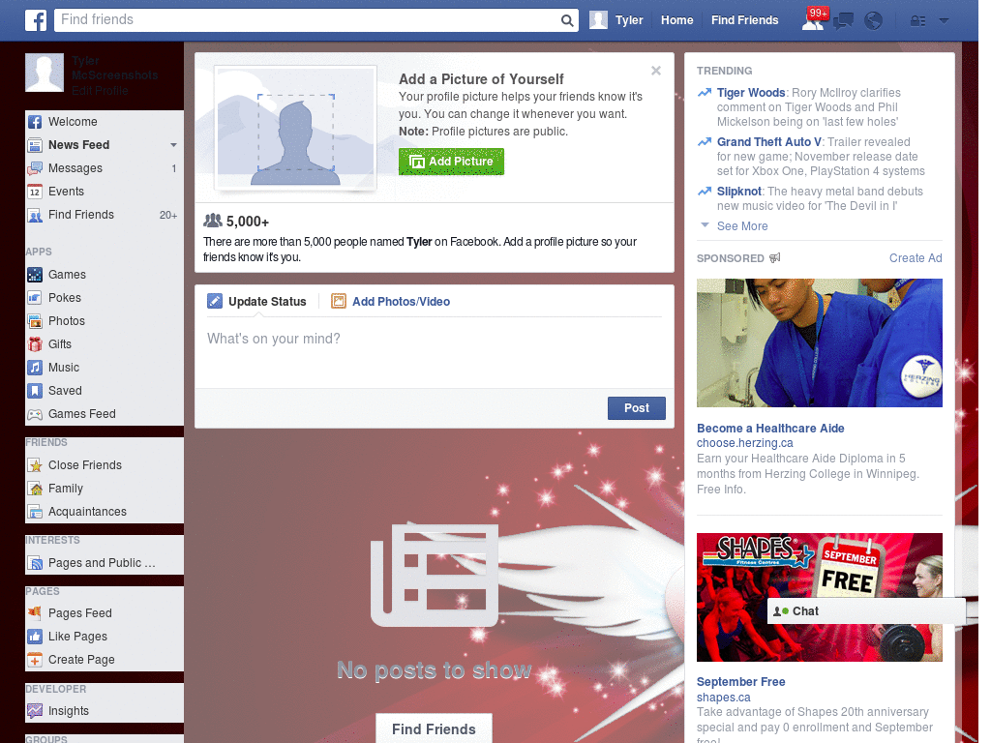
Task: Dismiss the Add a Picture card
Action: pos(656,71)
